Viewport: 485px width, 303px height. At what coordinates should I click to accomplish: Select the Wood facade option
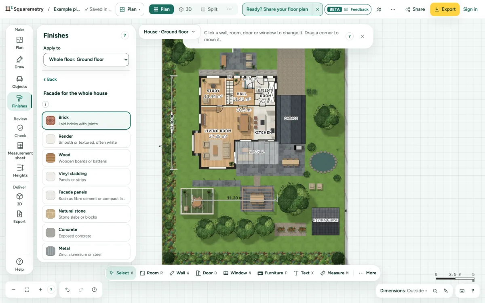[x=86, y=158]
